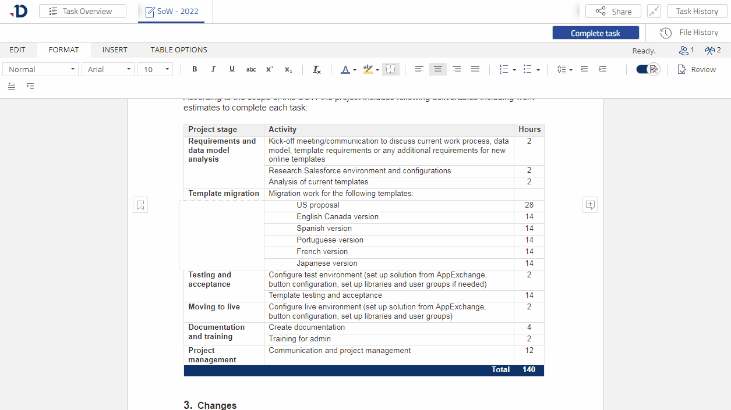The height and width of the screenshot is (410, 731).
Task: Open the paragraph style dropdown showing Normal
Action: [40, 69]
